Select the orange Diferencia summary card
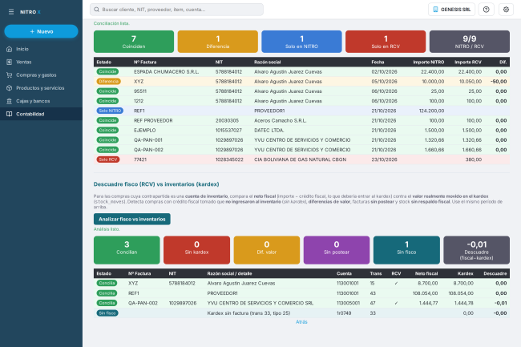 [218, 42]
